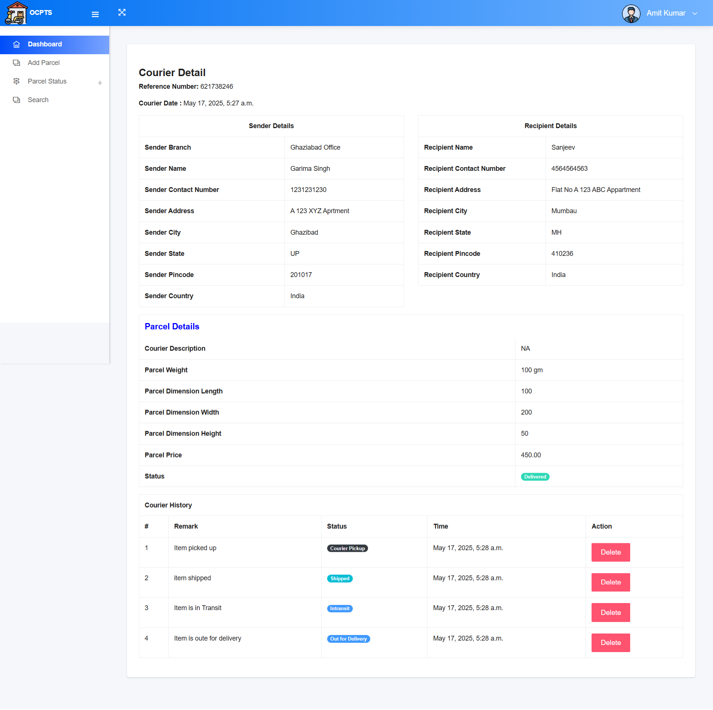Click the Dashboard home icon
This screenshot has height=710, width=713.
[x=16, y=45]
